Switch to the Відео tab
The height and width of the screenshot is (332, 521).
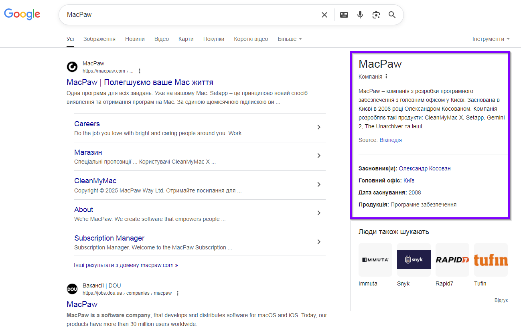click(x=162, y=39)
